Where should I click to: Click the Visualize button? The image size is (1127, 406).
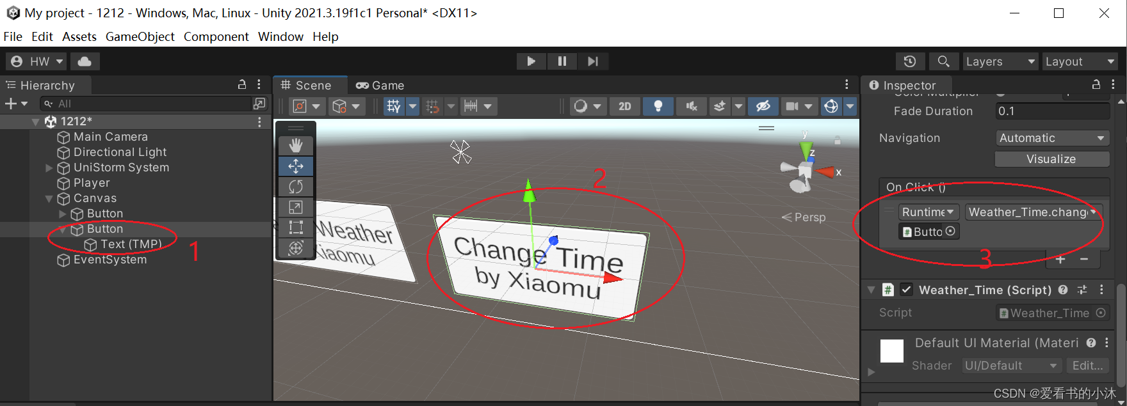click(1052, 159)
